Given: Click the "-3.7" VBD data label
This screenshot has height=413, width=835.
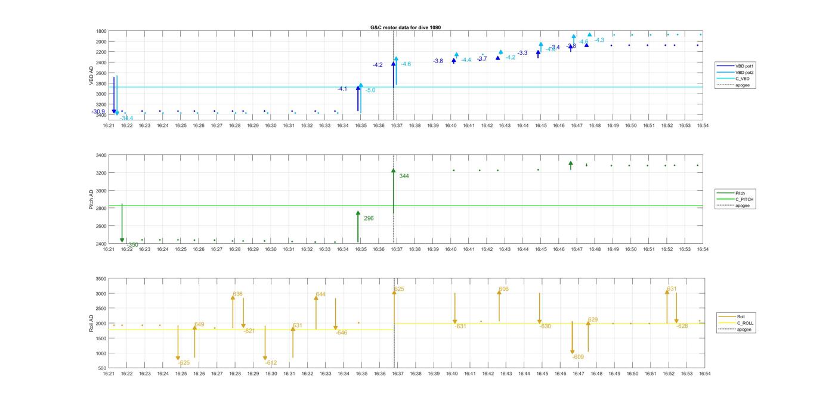Looking at the screenshot, I should click(482, 58).
